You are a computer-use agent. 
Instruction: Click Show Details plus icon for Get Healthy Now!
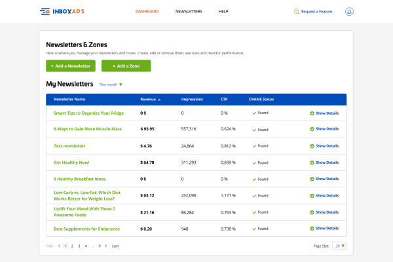click(x=312, y=162)
